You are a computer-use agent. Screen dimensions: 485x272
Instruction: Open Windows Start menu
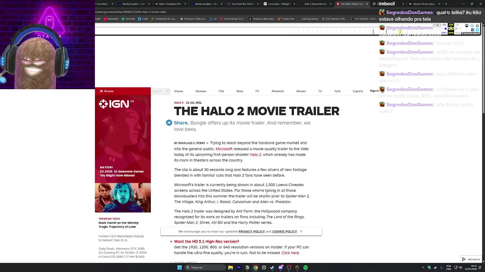coord(180,267)
